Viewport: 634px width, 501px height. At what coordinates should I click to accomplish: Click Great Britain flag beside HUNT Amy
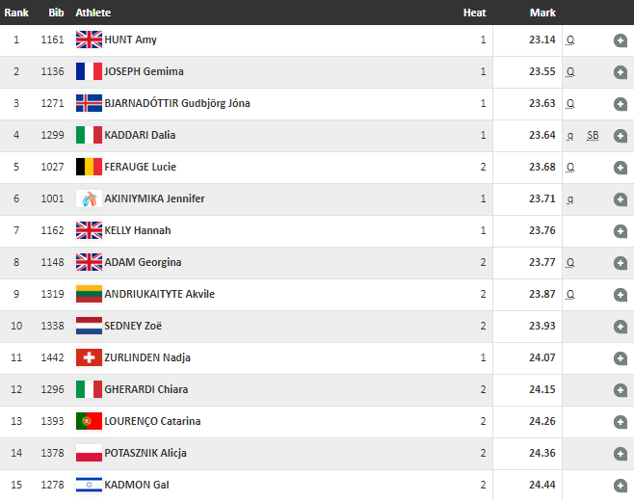coord(89,40)
